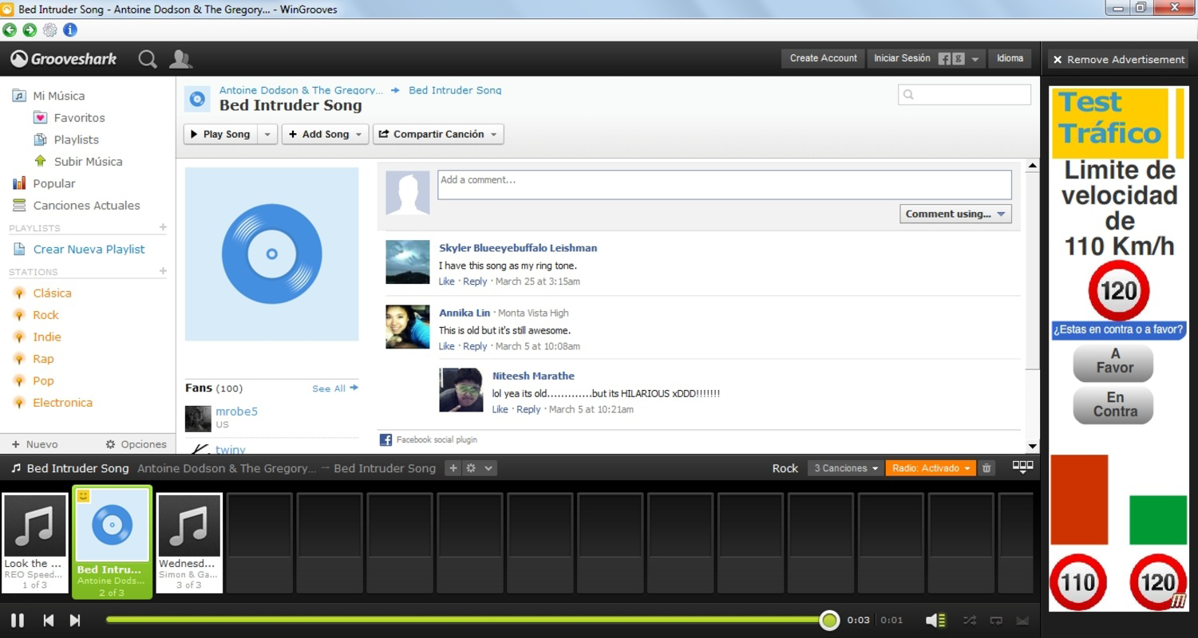Open the Radio: Activado dropdown
The width and height of the screenshot is (1198, 638).
931,468
